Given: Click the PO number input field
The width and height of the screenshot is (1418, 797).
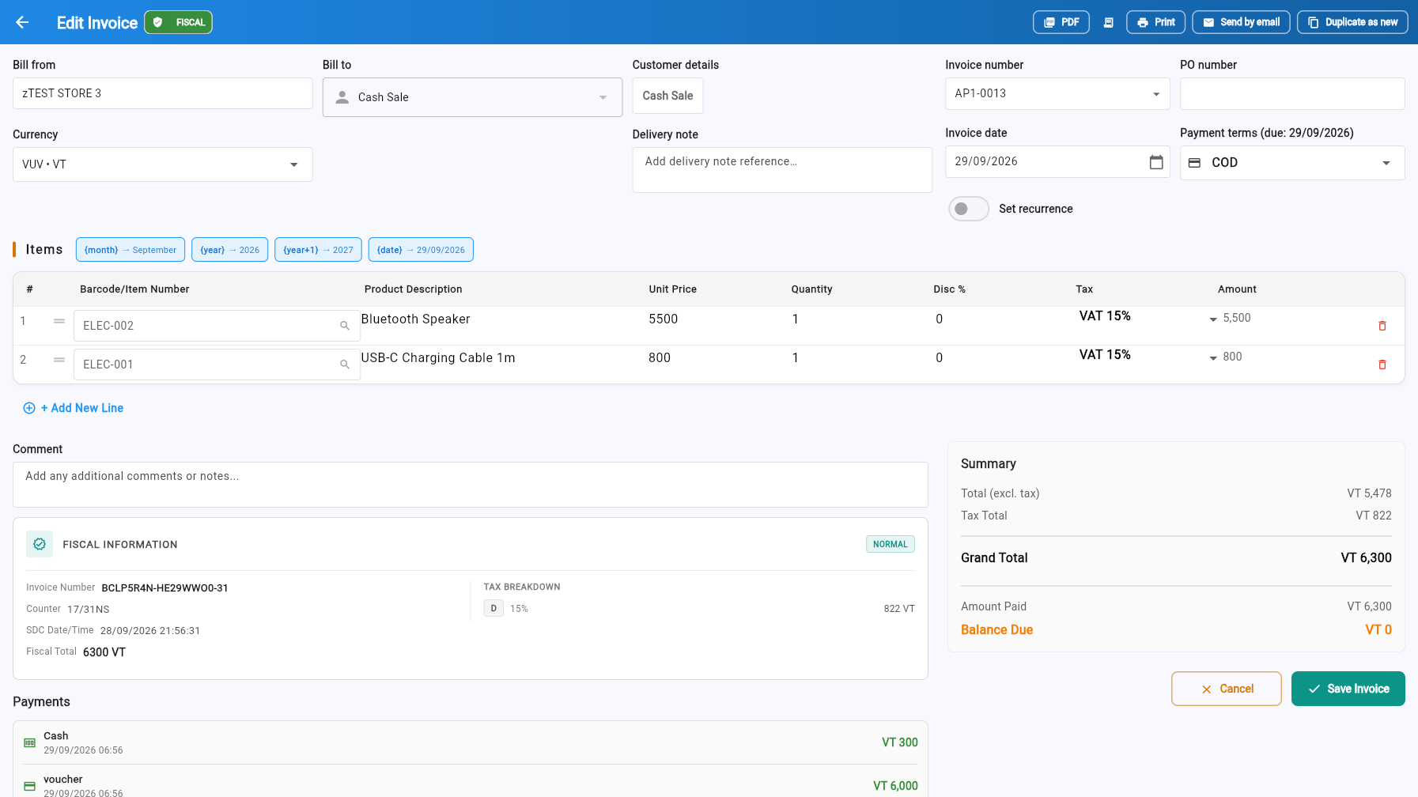Looking at the screenshot, I should point(1292,93).
